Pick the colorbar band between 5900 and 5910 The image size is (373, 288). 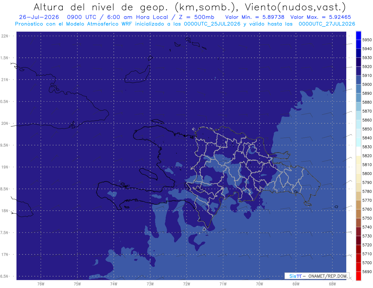pyautogui.click(x=358, y=80)
